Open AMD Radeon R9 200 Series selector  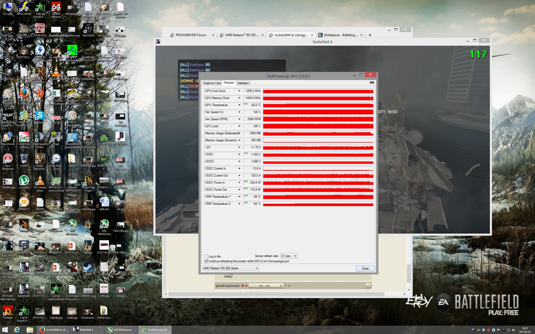pyautogui.click(x=230, y=268)
